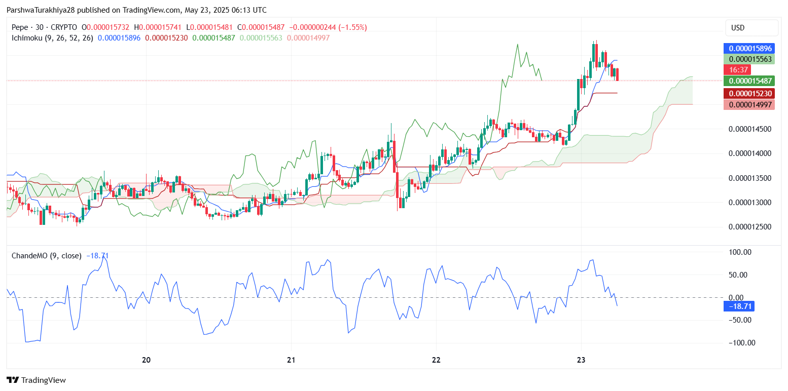Click the red 16:37 countdown tag
Screen dimensions: 788x391
point(737,70)
